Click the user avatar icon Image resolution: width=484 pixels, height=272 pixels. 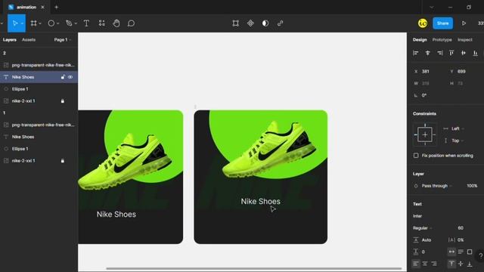[423, 23]
